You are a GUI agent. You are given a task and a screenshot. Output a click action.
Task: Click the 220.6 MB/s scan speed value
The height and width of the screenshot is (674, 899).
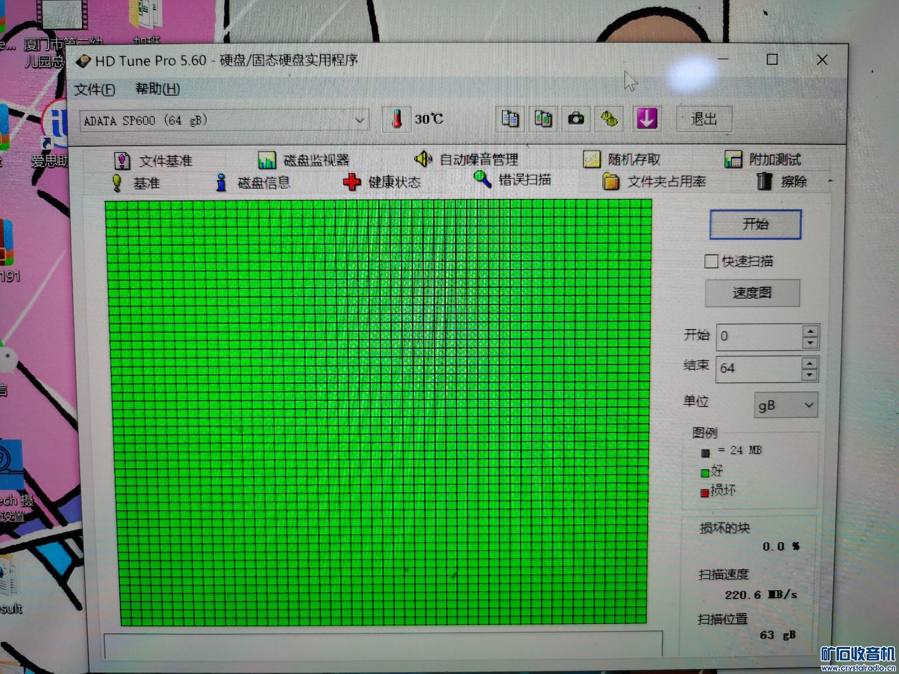pos(760,595)
